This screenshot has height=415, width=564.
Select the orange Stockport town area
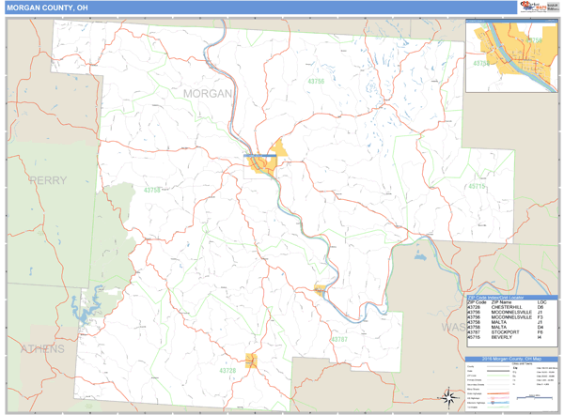coord(321,290)
